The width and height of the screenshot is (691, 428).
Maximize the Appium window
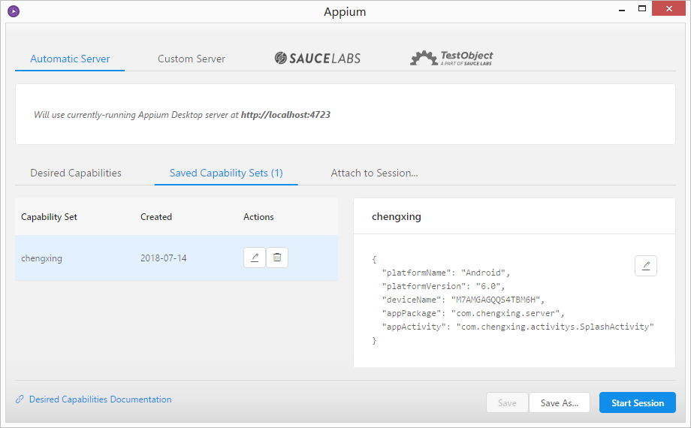pos(642,8)
